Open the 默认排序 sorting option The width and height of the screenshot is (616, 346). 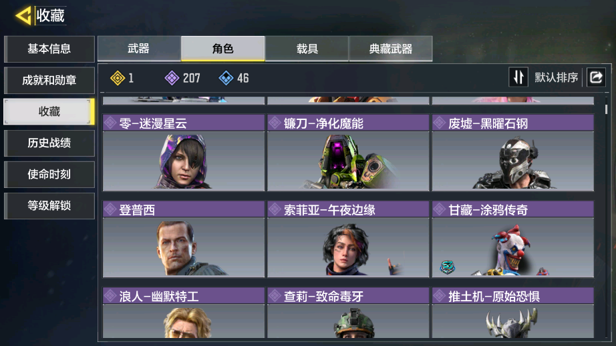click(556, 77)
